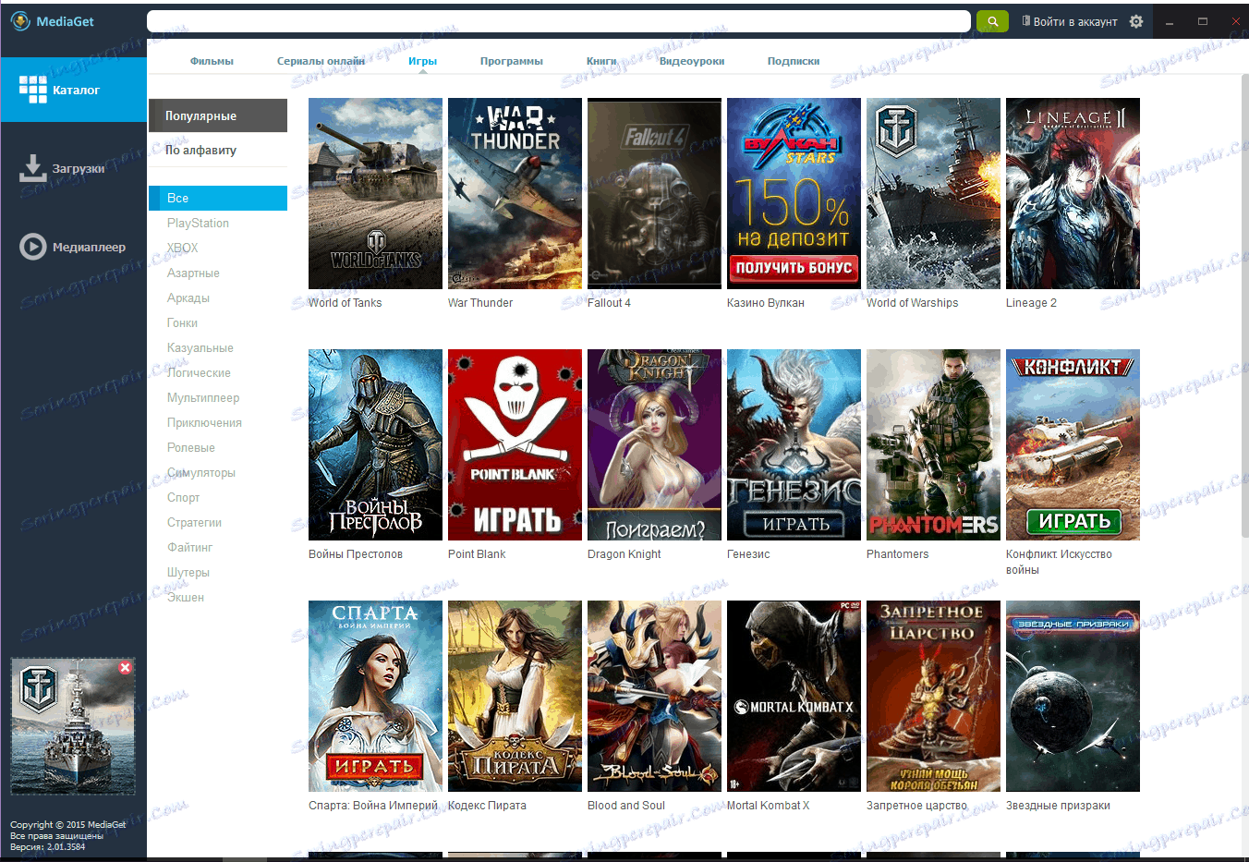Screen dimensions: 1249x862
Task: Switch to the Программы tab
Action: tap(511, 61)
